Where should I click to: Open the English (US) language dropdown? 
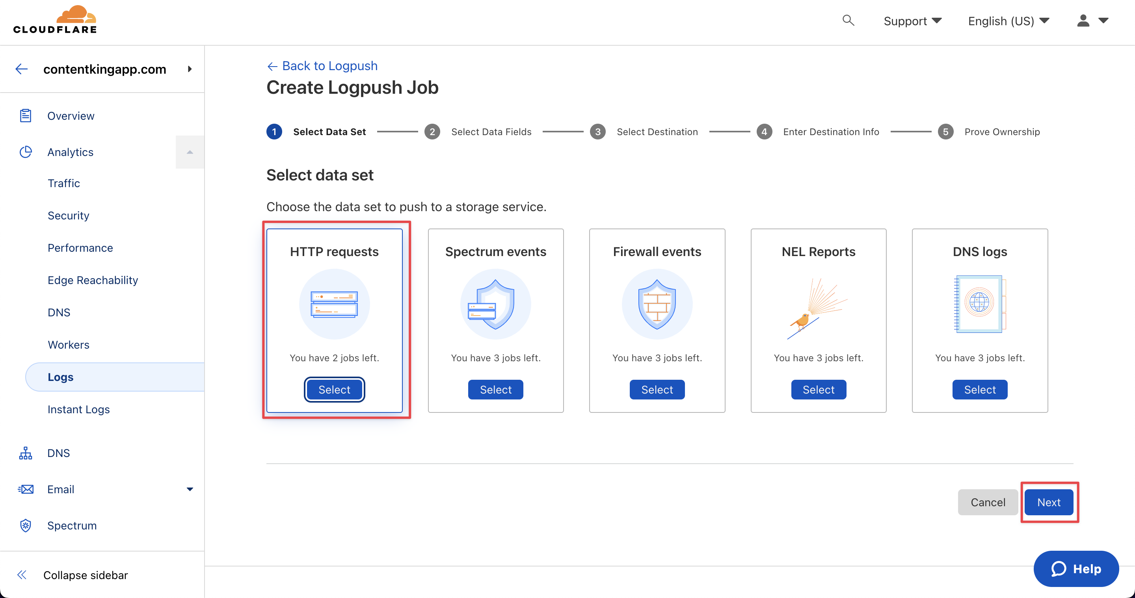pos(1008,21)
